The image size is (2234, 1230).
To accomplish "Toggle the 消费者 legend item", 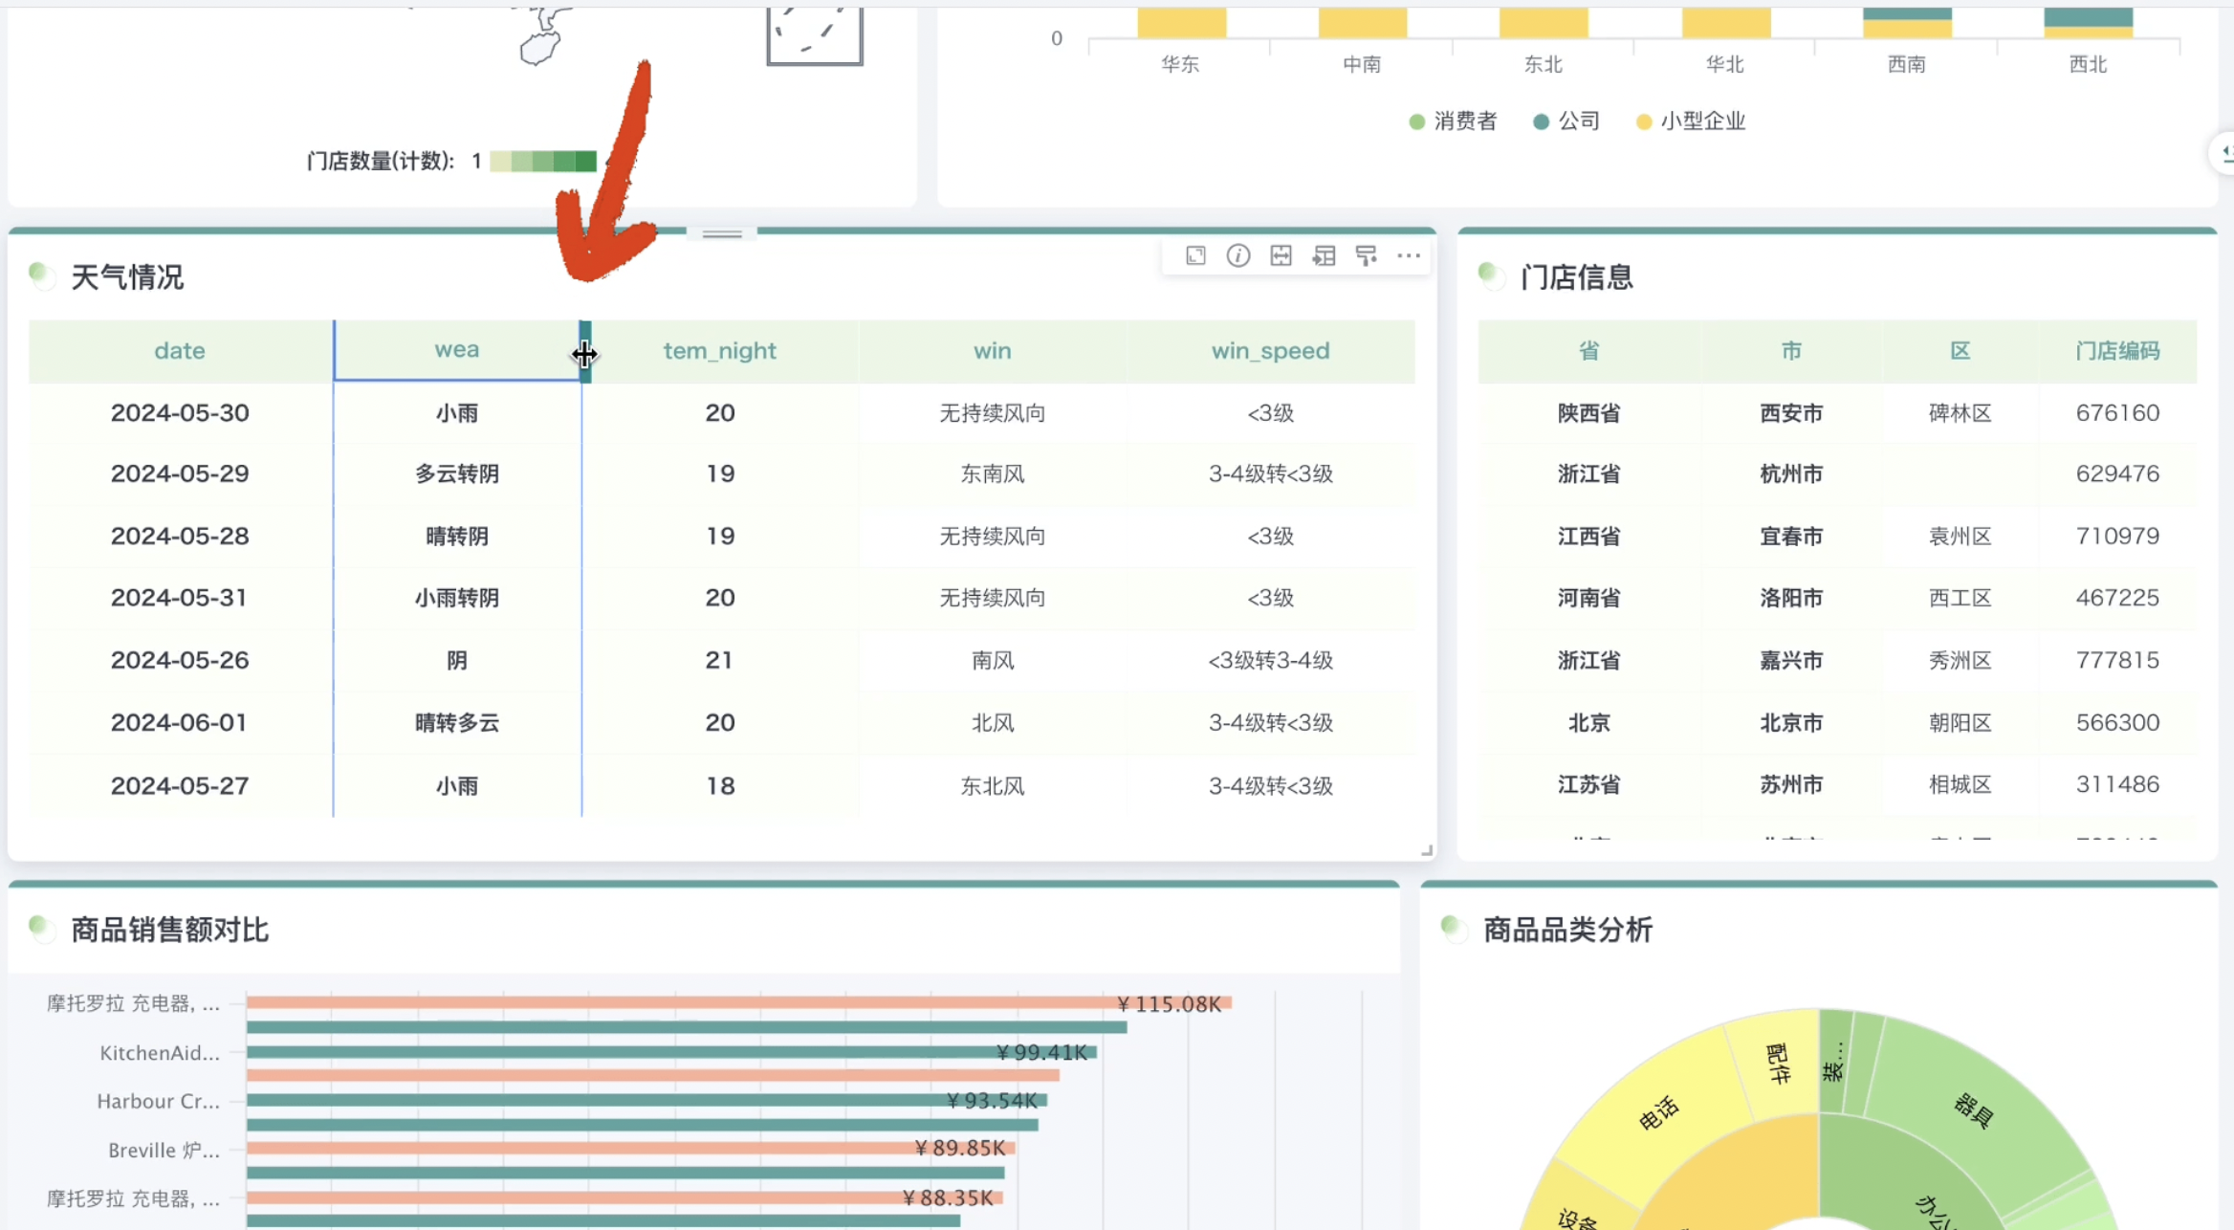I will (1453, 121).
